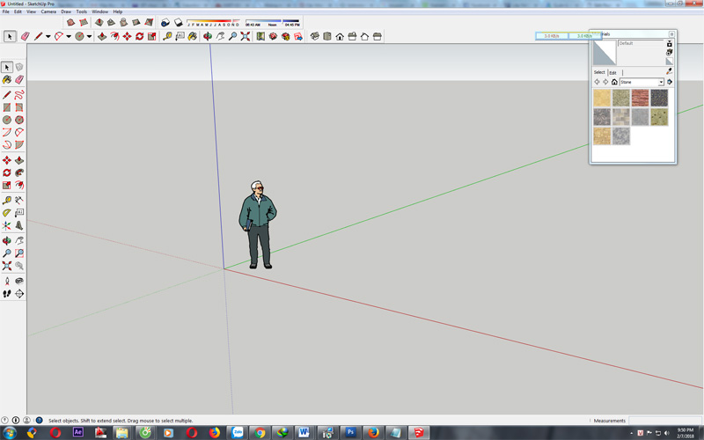Pick the Freehand drawing tool

pos(19,95)
